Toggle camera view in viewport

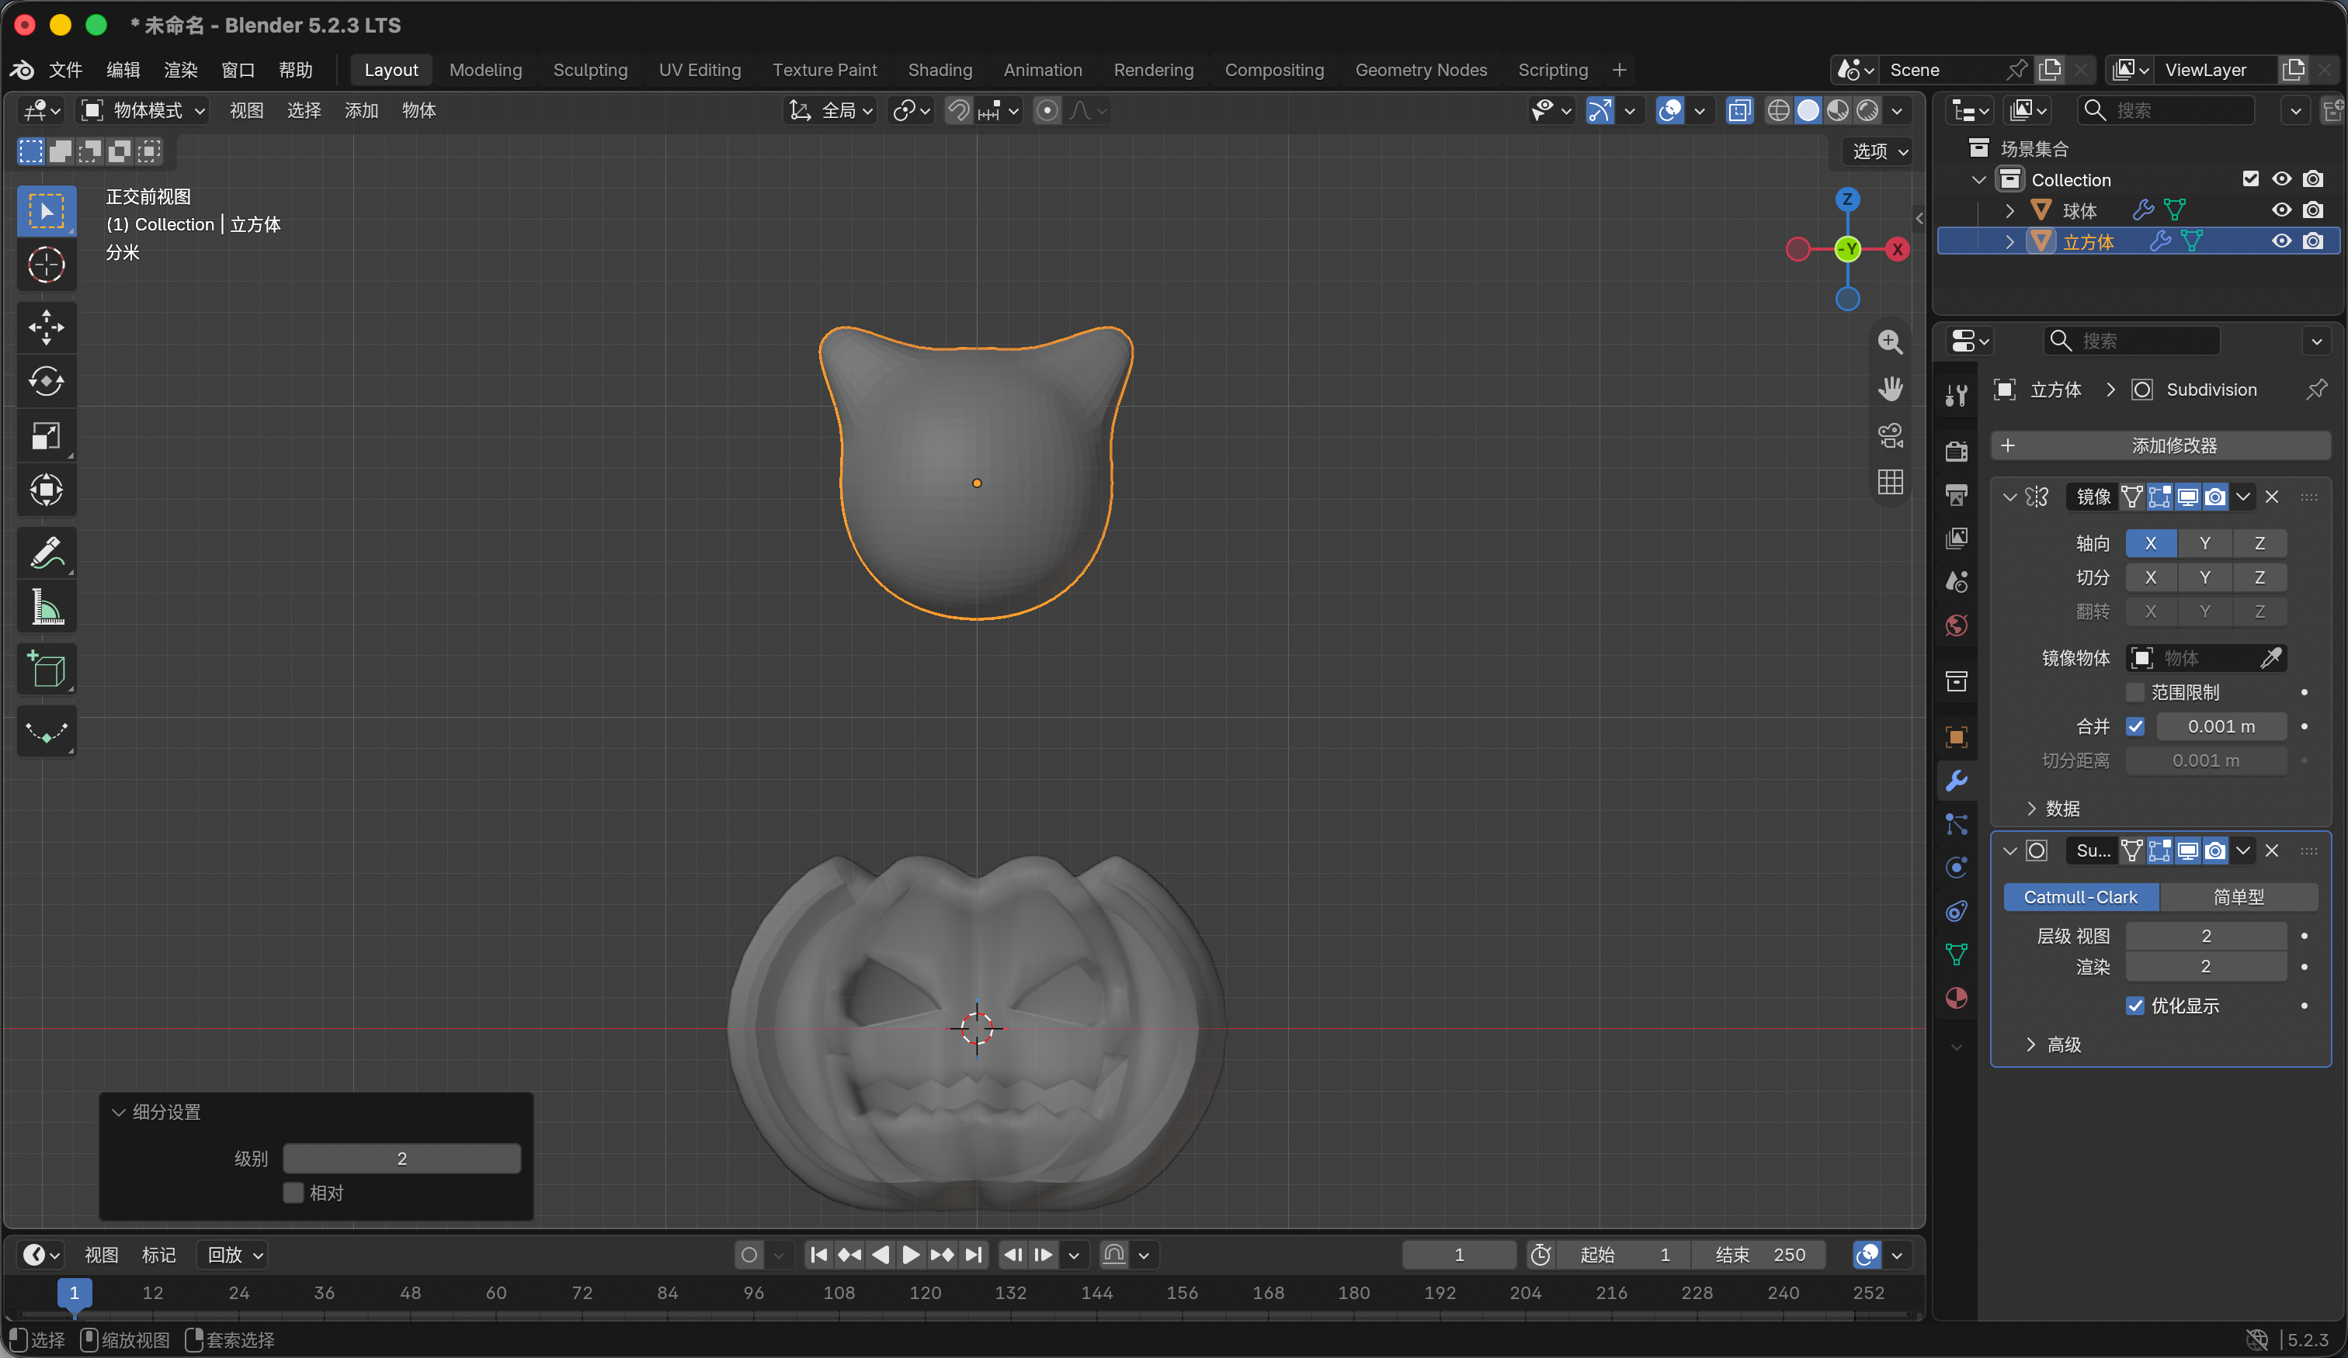1891,435
